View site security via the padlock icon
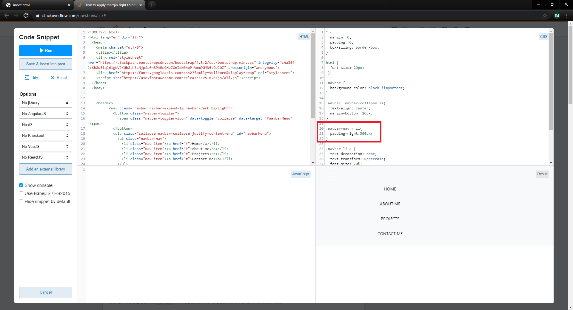This screenshot has height=310, width=573. pos(38,15)
